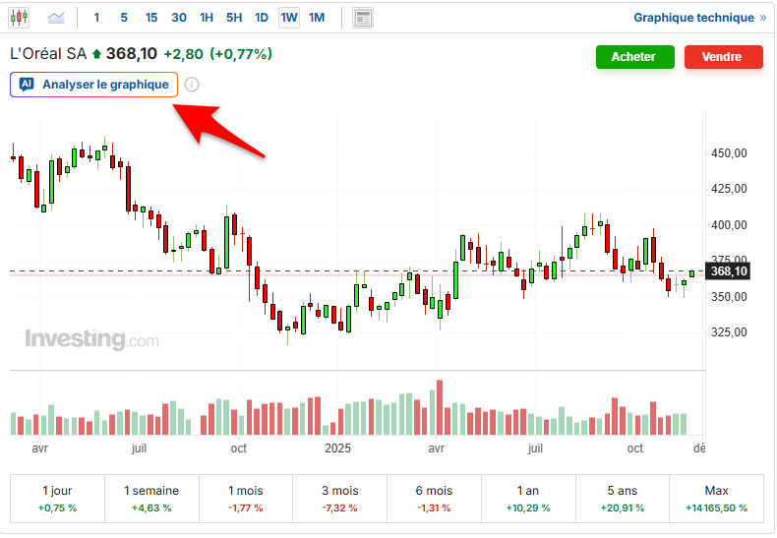Viewport: 777px width, 538px height.
Task: Switch to the 1M monthly interval
Action: click(x=316, y=18)
